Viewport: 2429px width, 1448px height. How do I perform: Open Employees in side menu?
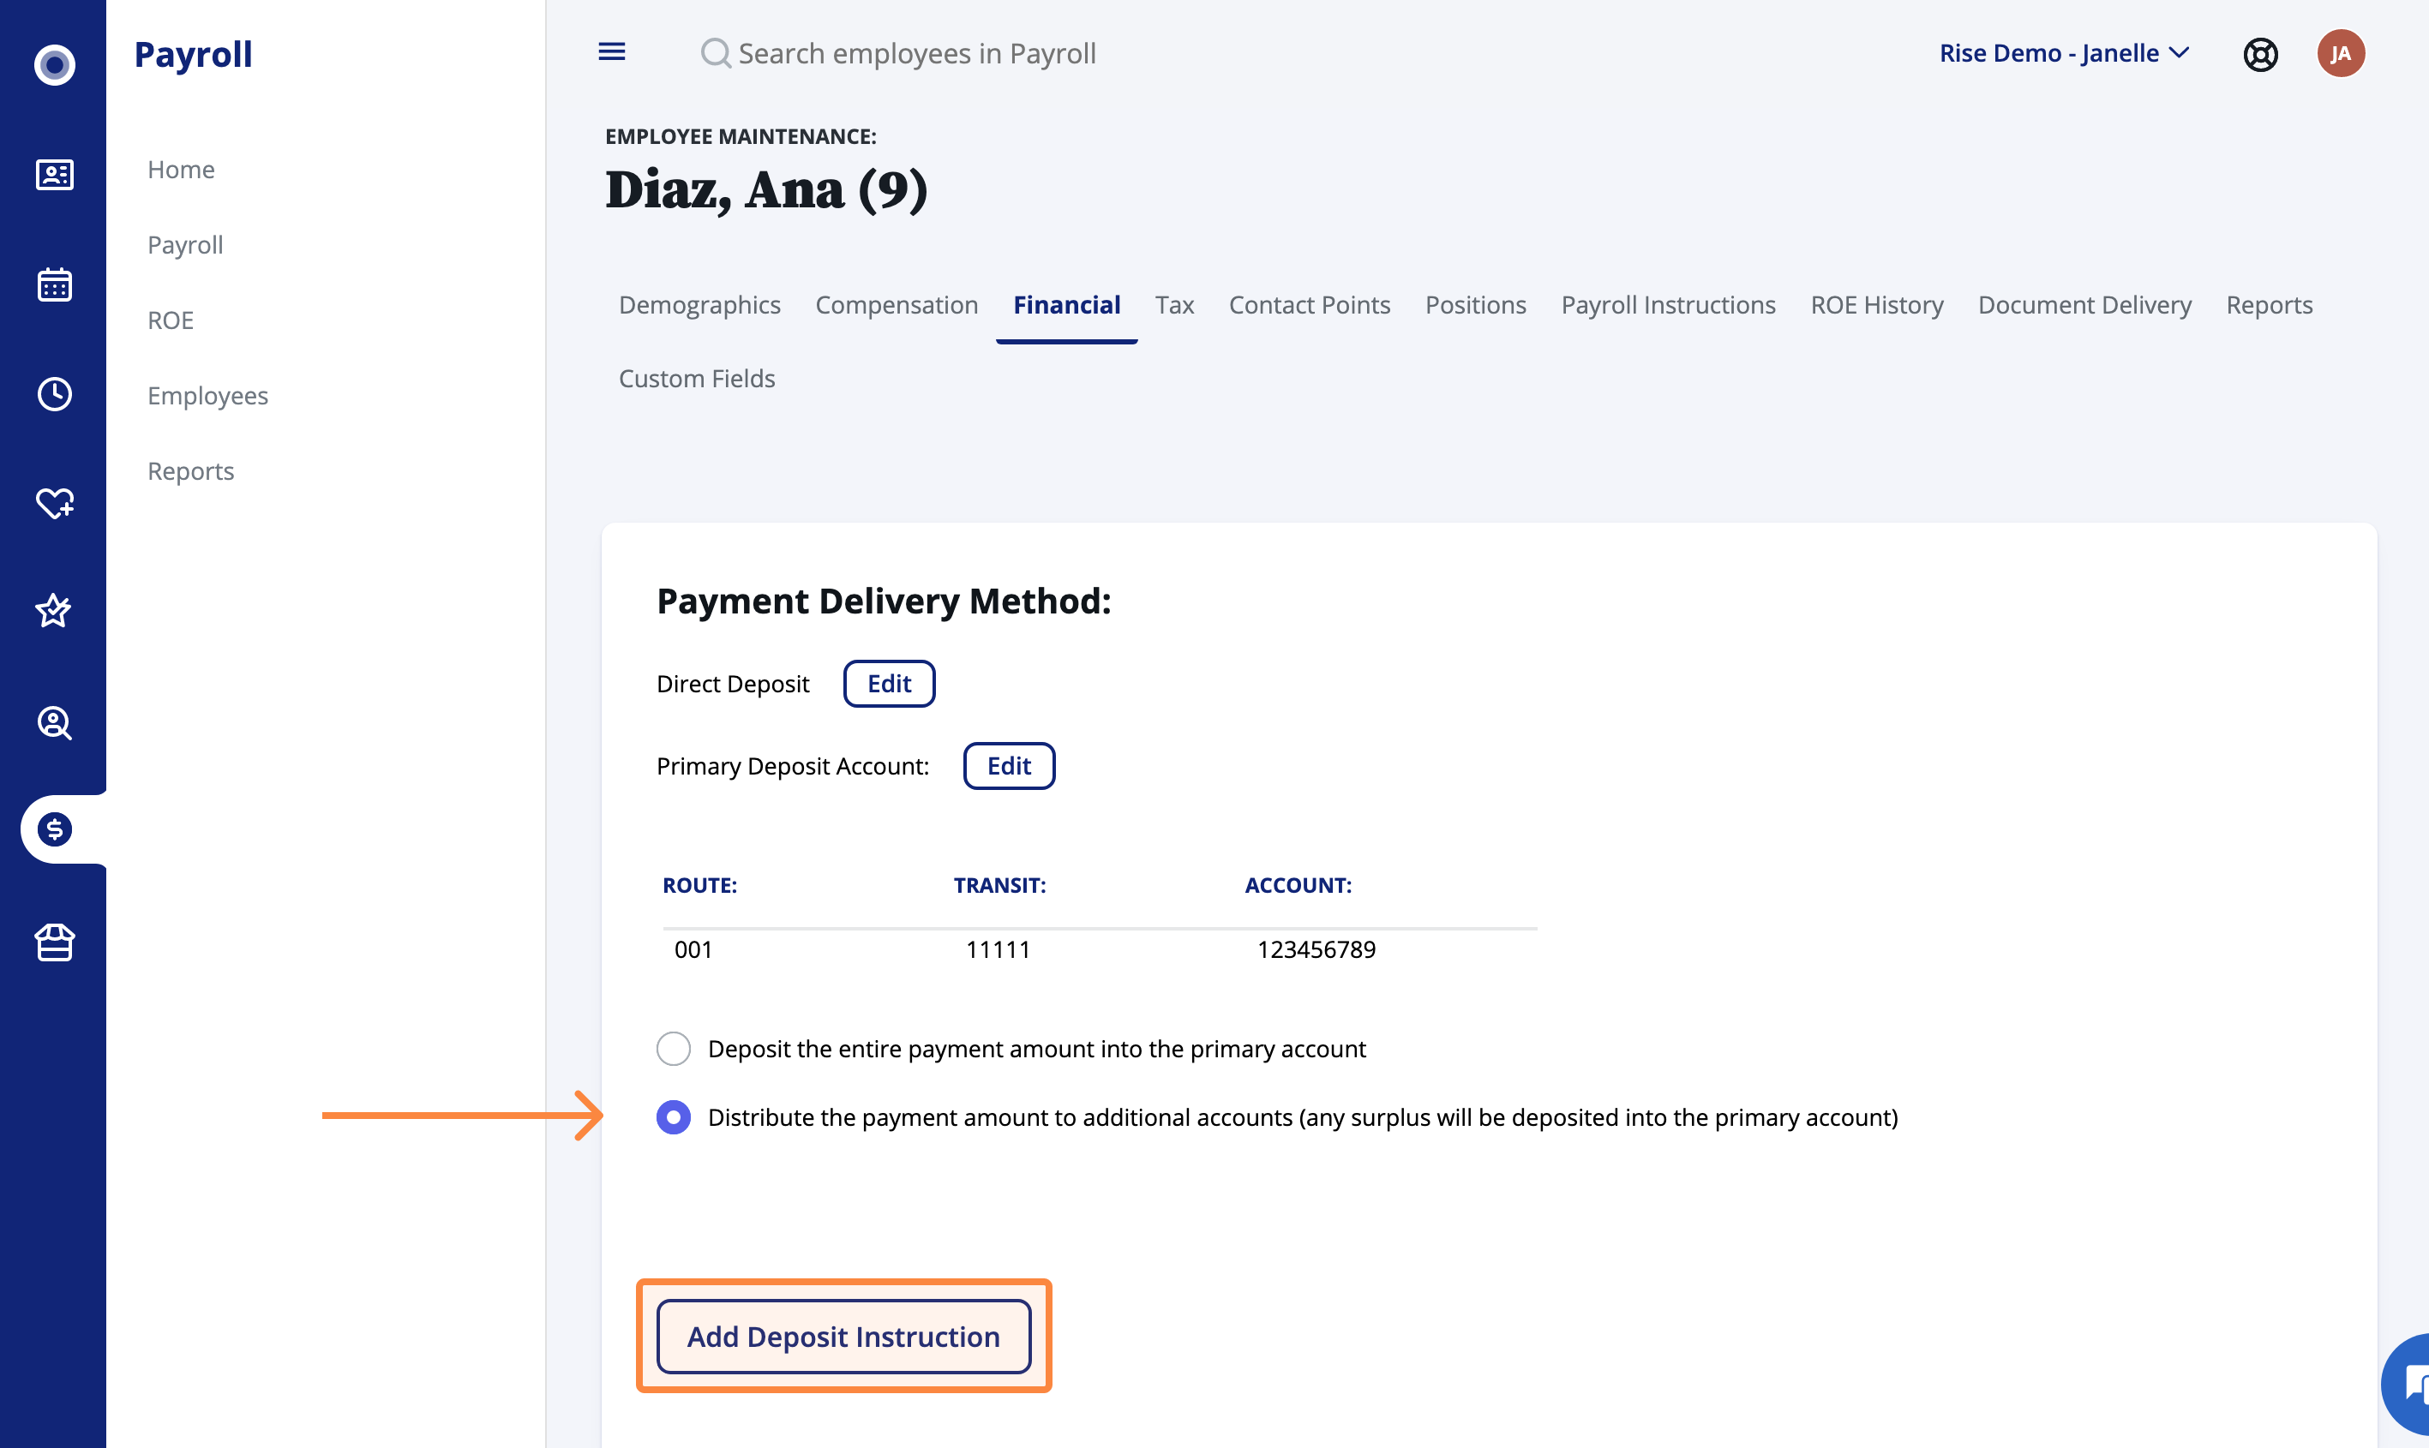click(x=208, y=395)
